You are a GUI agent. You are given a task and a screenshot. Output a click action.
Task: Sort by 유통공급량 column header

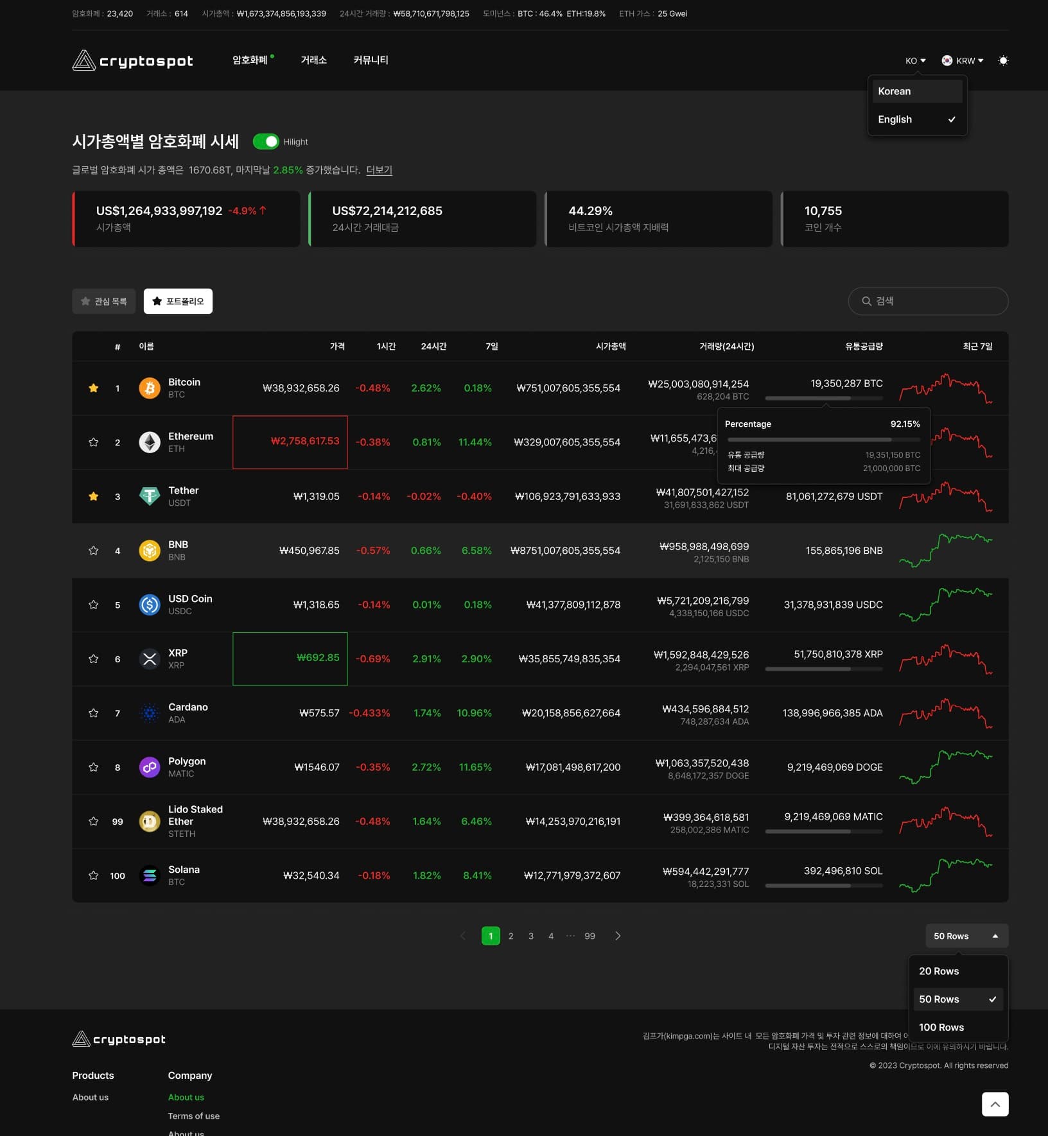point(864,346)
